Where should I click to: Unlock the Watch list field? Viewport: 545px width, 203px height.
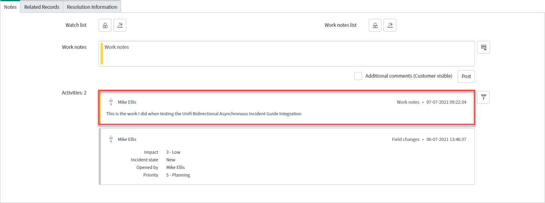[105, 25]
